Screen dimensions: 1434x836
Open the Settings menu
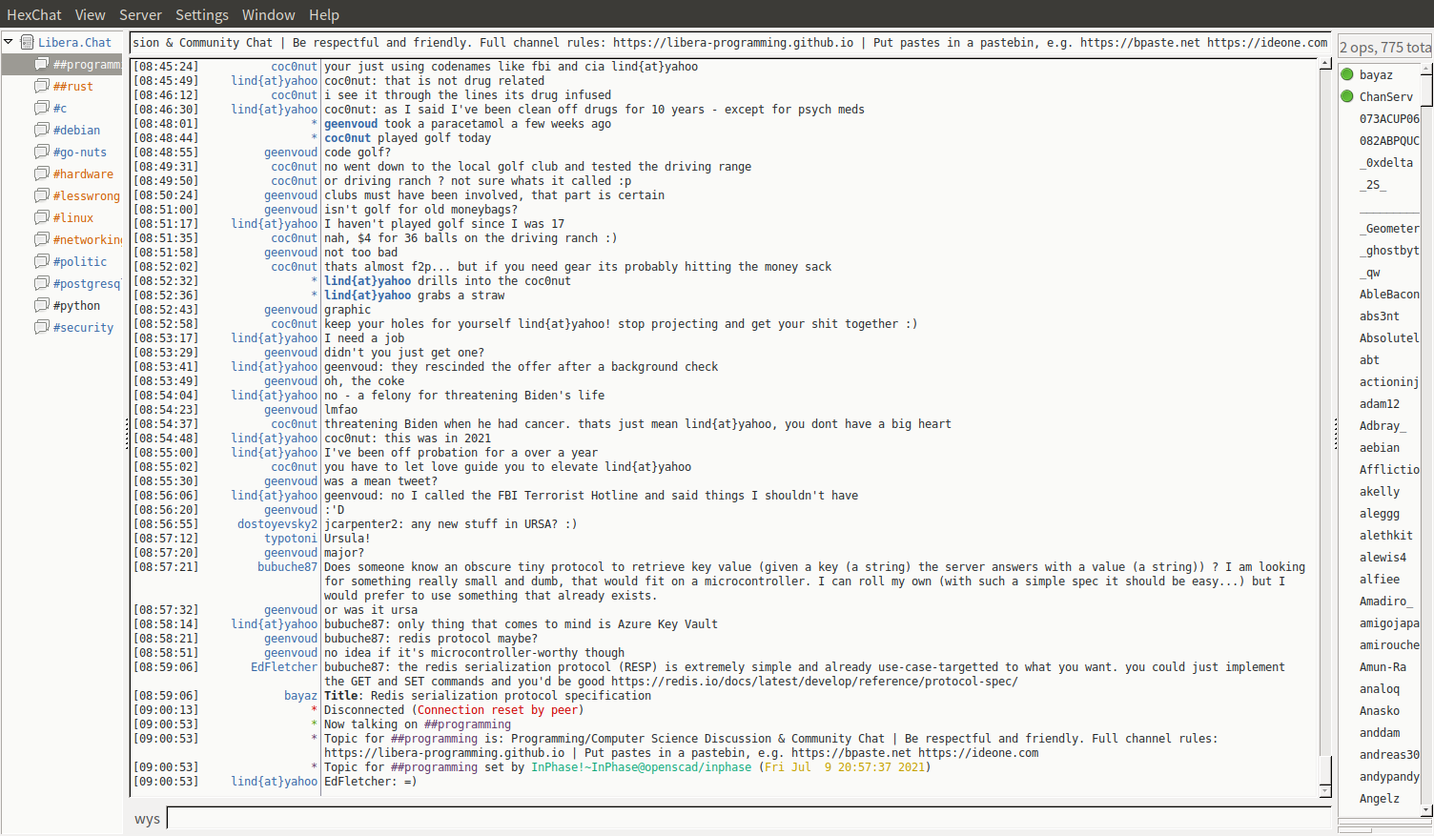coord(201,14)
